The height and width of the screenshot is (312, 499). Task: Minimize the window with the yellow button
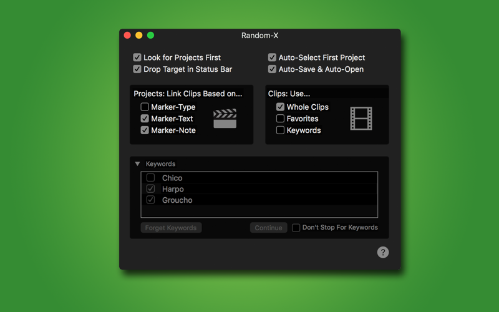click(138, 35)
